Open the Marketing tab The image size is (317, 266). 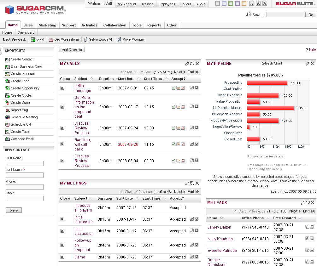tap(47, 25)
